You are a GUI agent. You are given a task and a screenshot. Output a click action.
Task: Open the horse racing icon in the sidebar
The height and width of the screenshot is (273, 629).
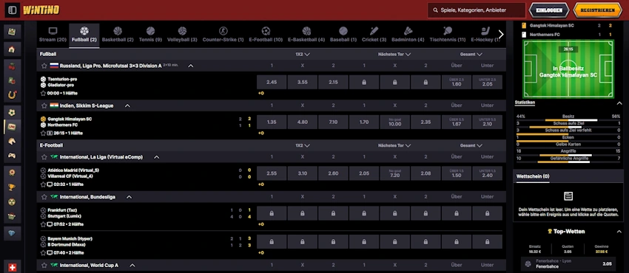pyautogui.click(x=12, y=141)
